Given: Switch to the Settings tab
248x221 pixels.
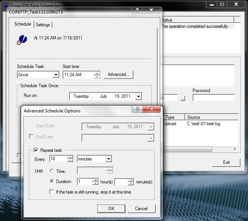Looking at the screenshot, I should [43, 25].
